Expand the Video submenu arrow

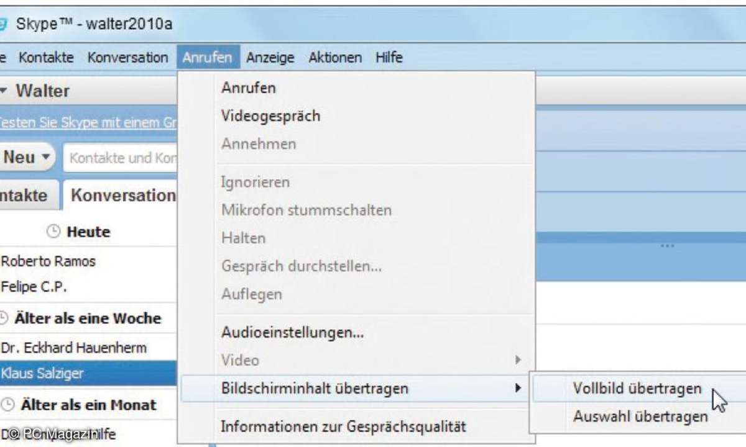click(517, 360)
